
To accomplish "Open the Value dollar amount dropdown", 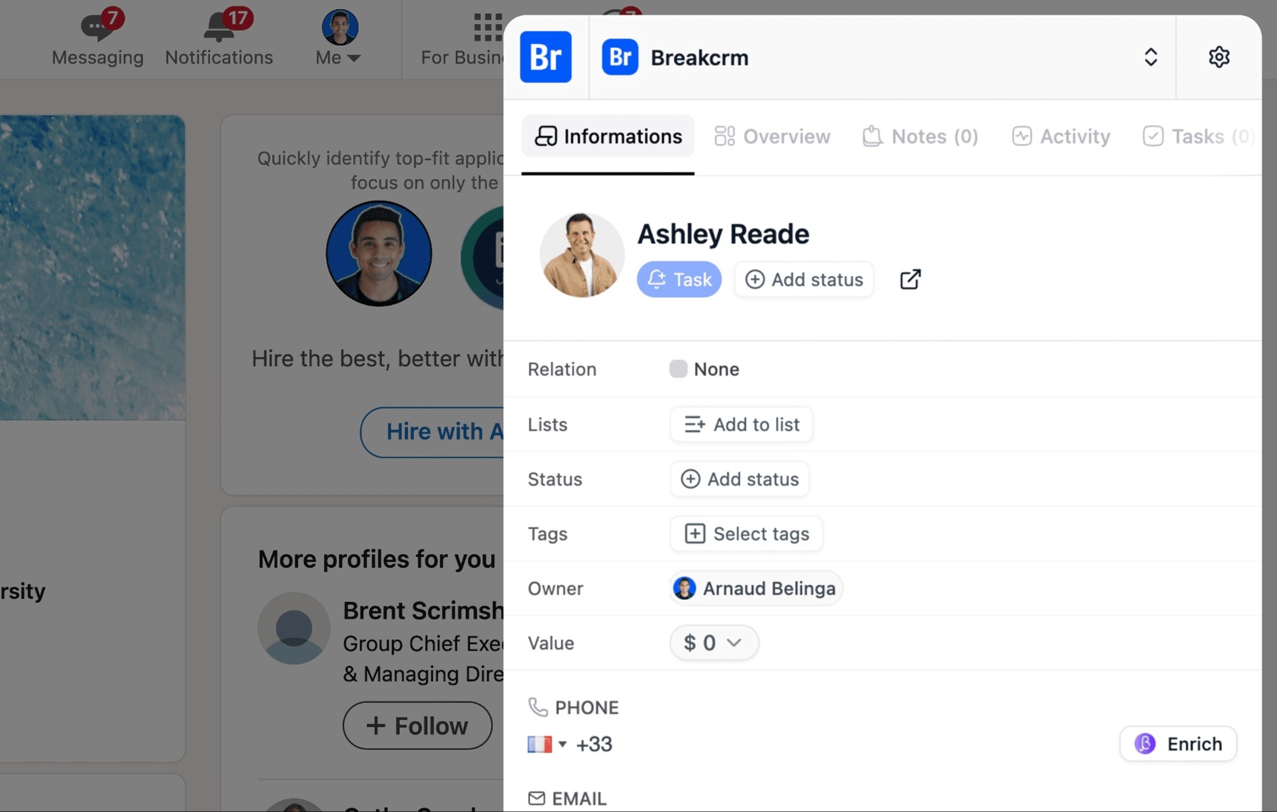I will click(x=713, y=643).
